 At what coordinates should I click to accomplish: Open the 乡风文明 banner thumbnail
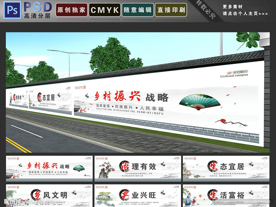coord(49,196)
